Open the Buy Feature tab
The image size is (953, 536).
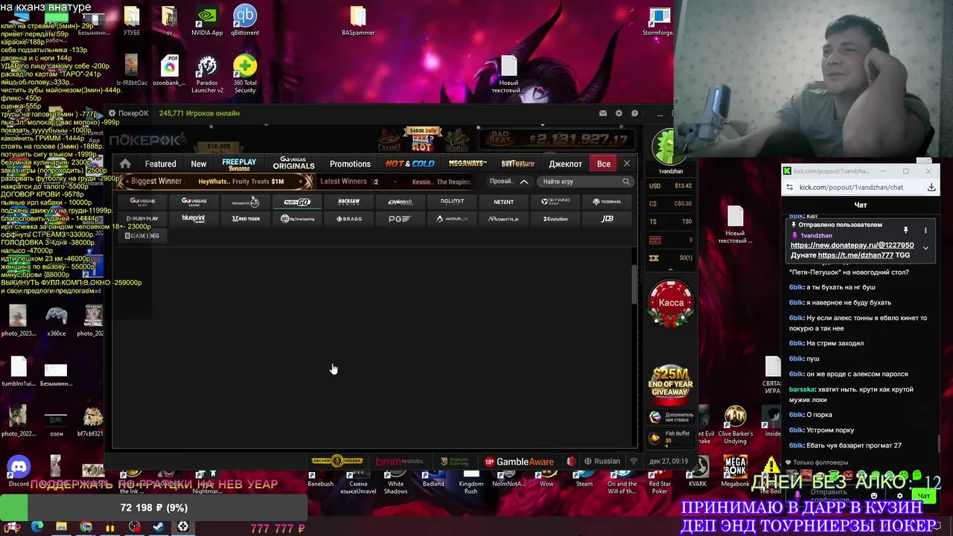click(x=517, y=164)
